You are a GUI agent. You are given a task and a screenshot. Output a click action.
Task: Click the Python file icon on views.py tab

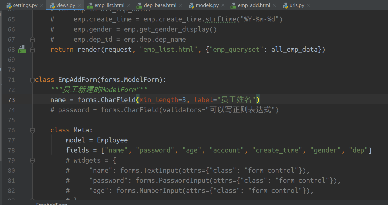pos(52,5)
